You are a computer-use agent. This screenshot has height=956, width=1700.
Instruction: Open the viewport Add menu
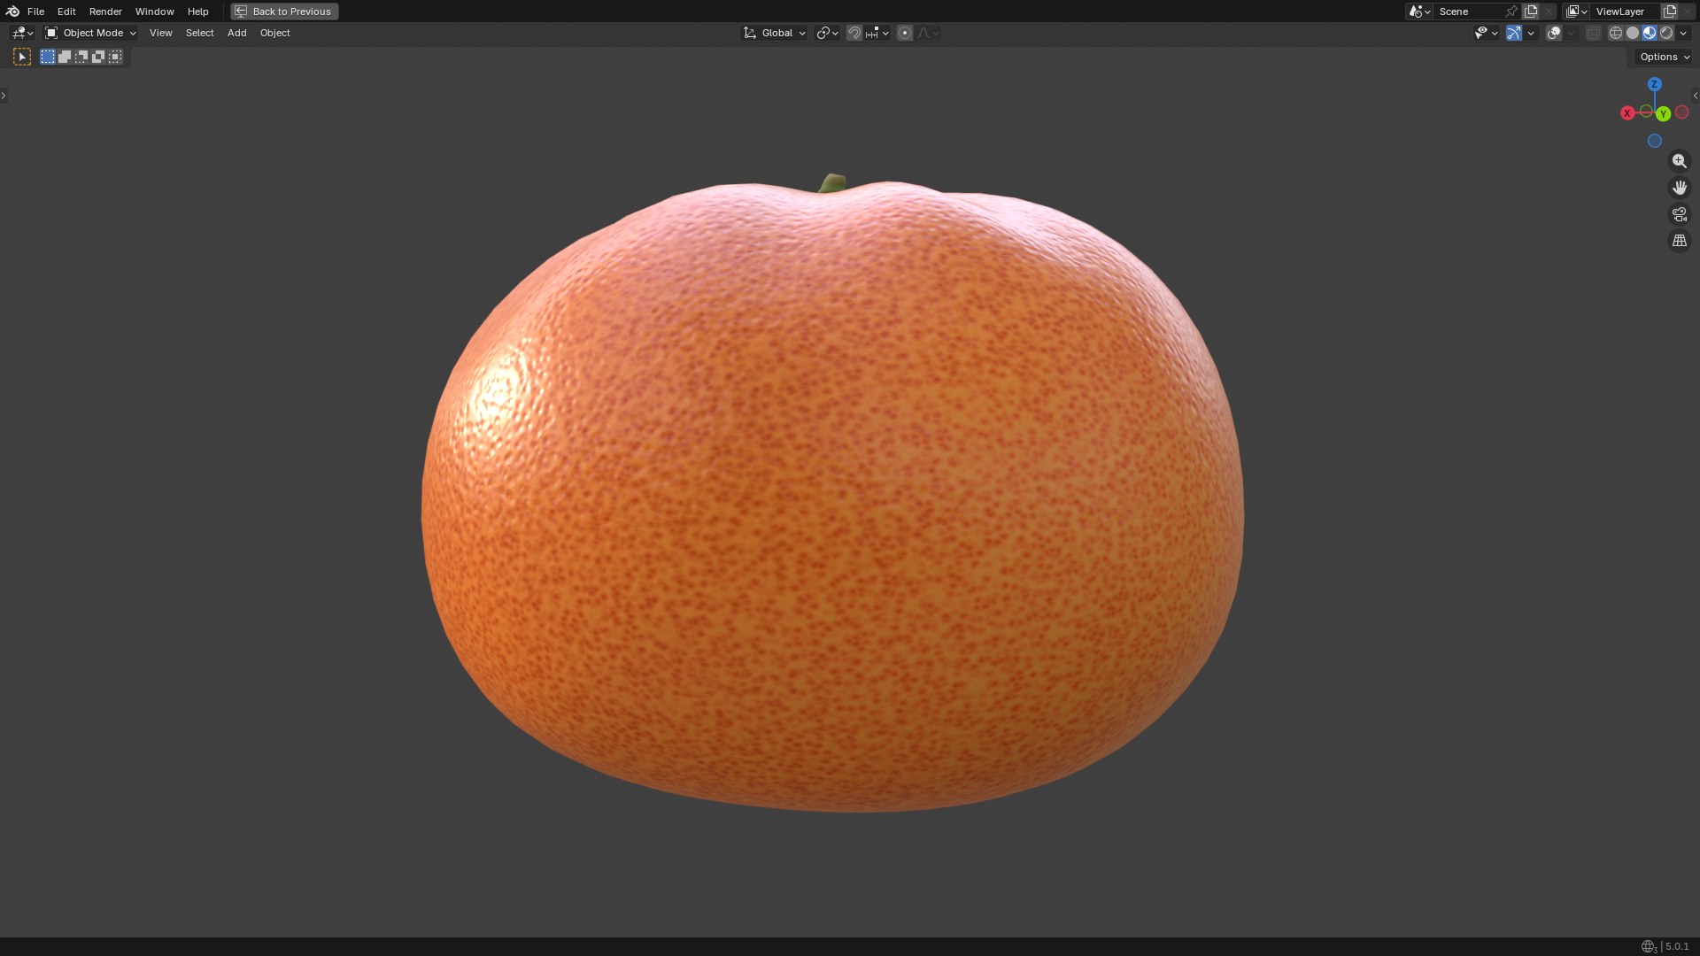pos(236,33)
